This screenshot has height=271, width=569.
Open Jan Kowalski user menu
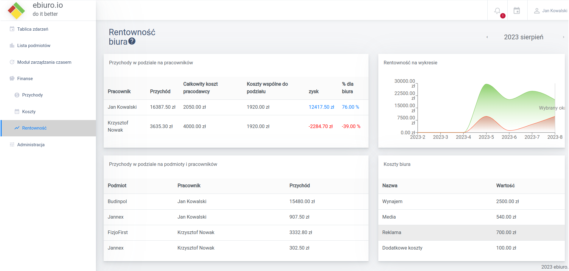[551, 11]
